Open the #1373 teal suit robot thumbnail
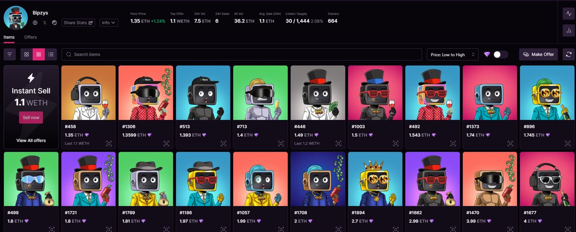This screenshot has height=232, width=576. pyautogui.click(x=490, y=93)
